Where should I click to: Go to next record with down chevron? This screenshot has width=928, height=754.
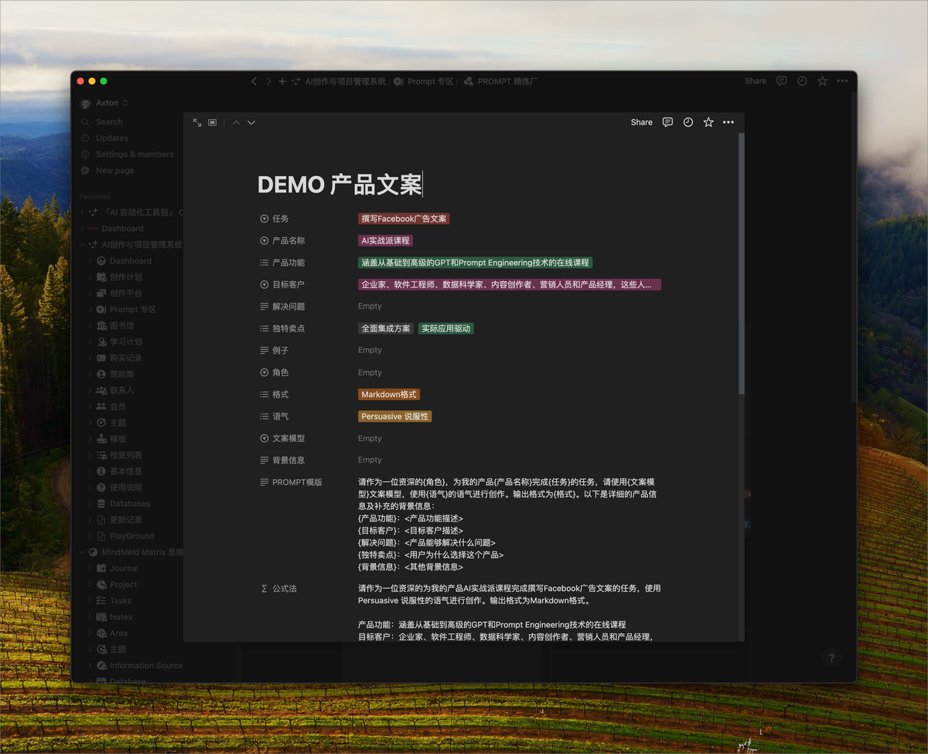pos(251,123)
